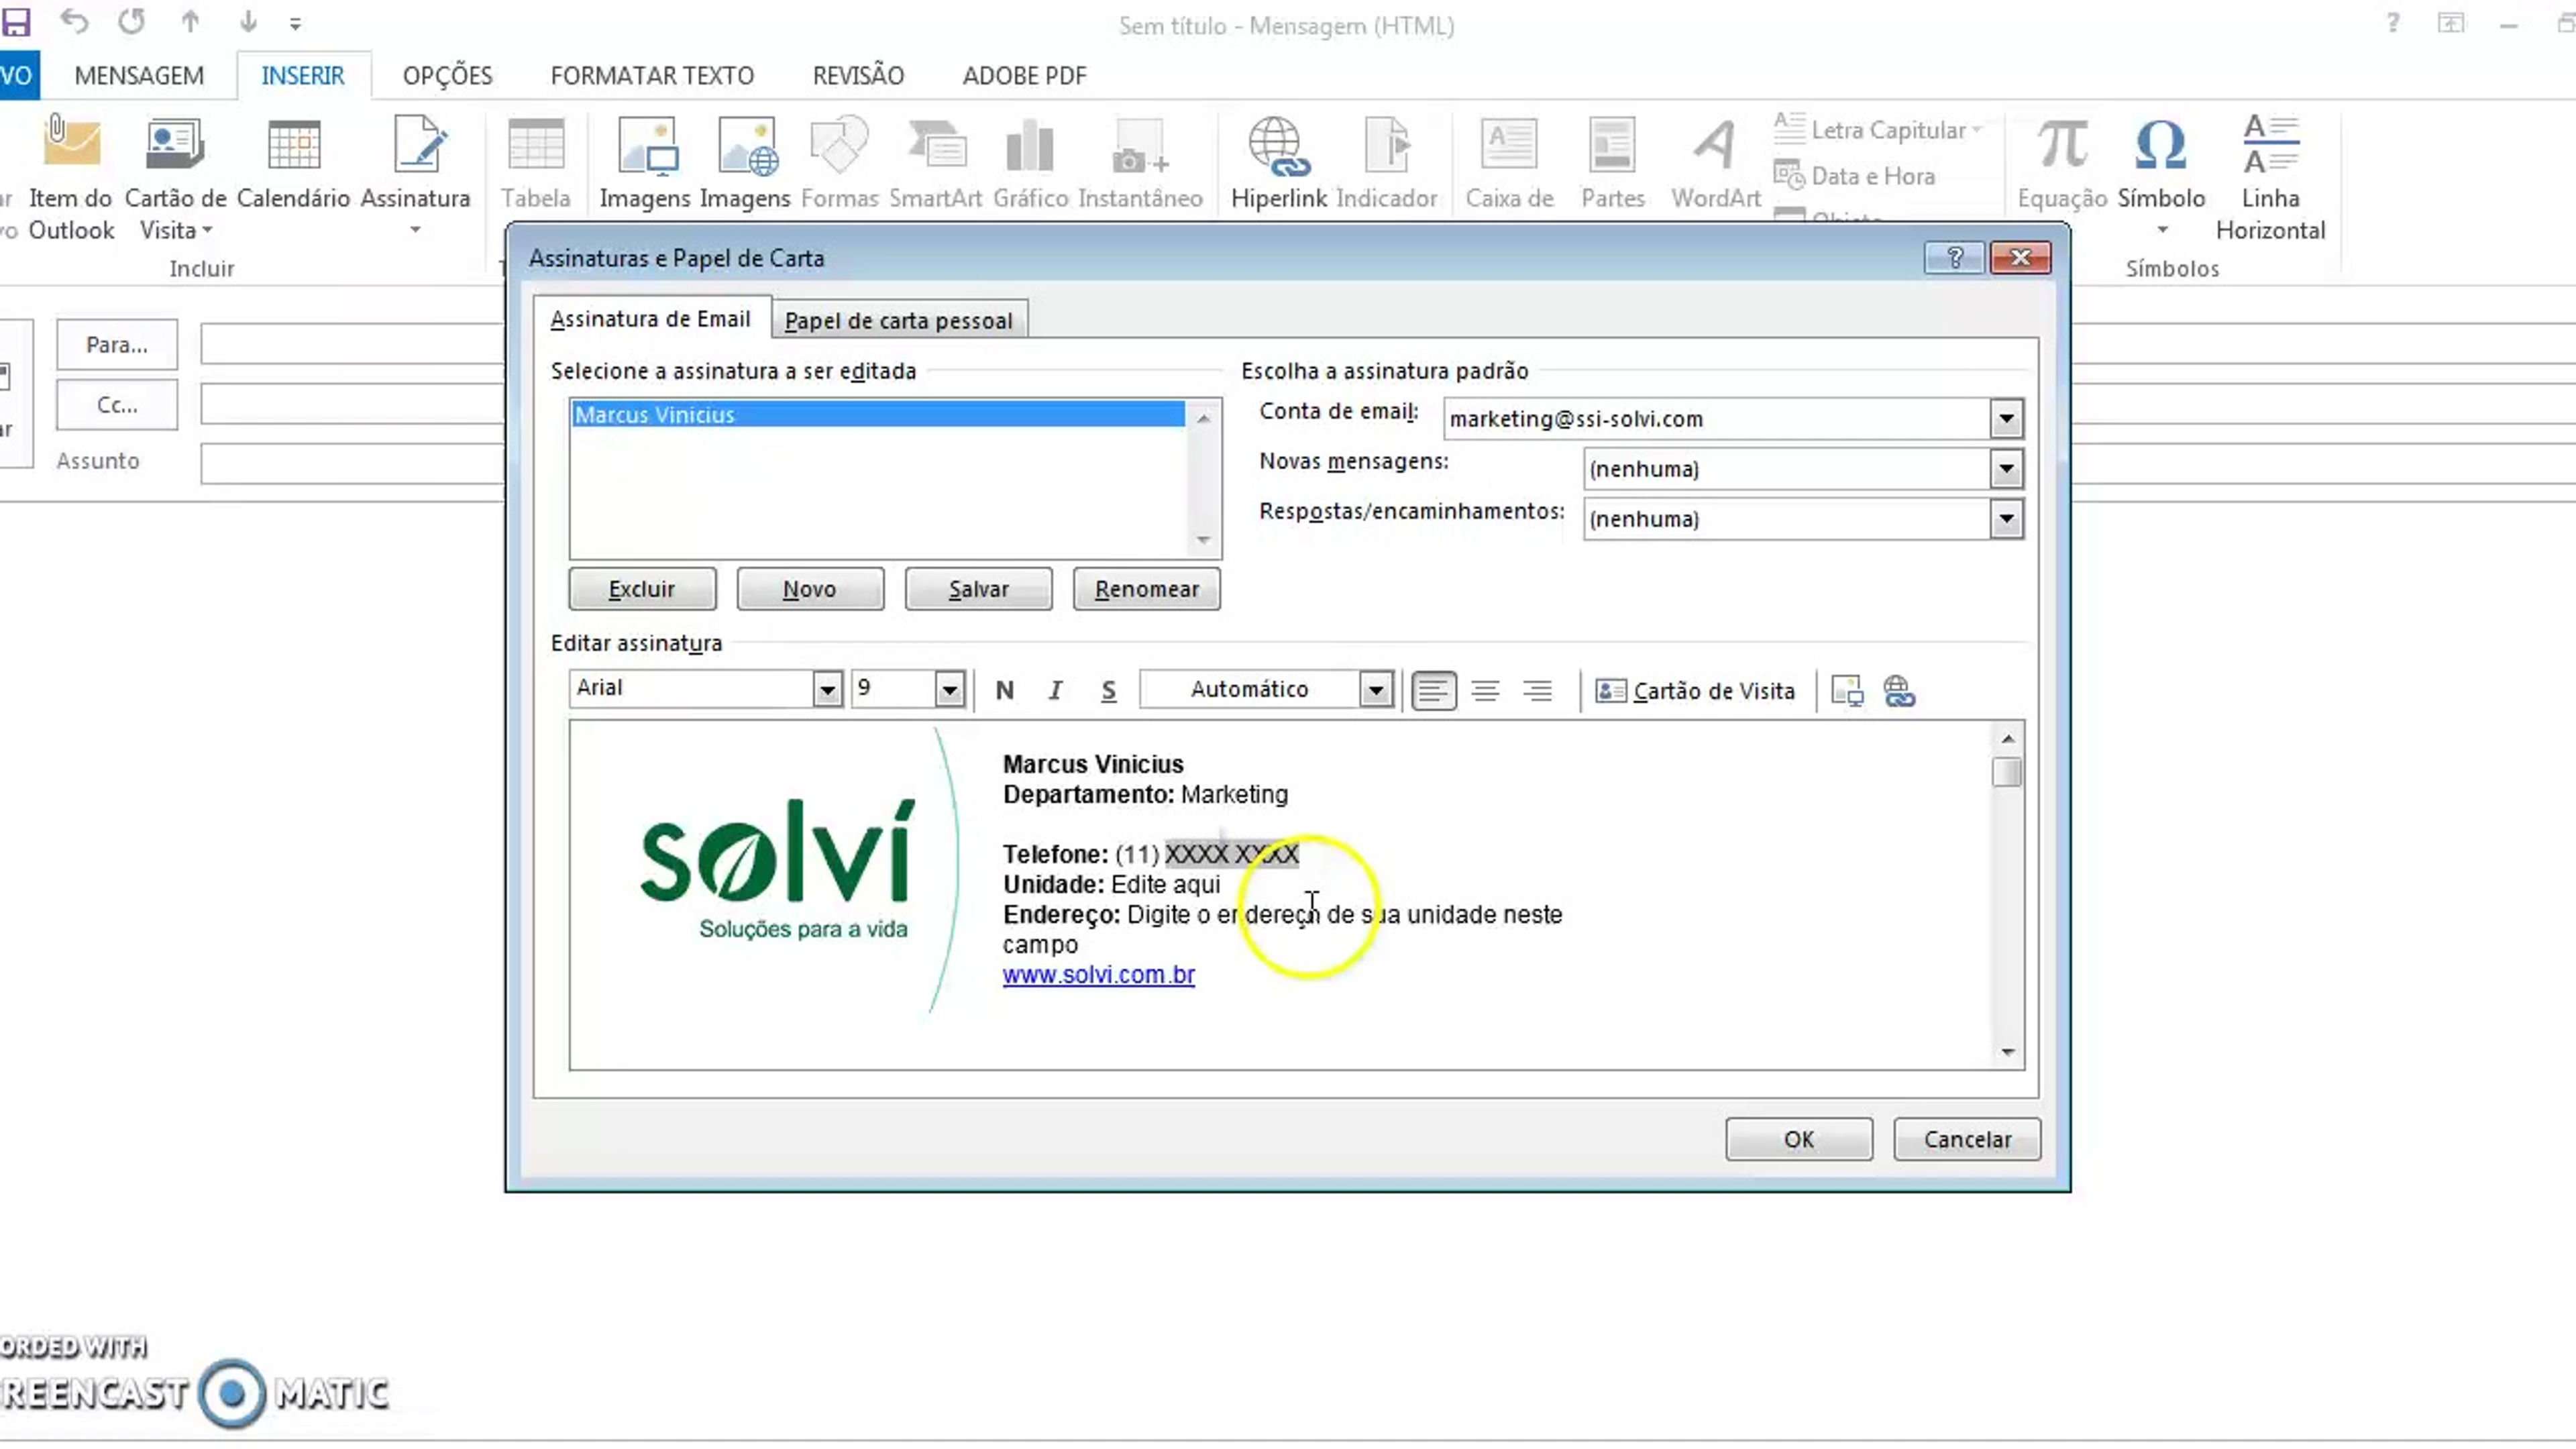Open the Cartão de Visita ribbon button

click(x=175, y=179)
